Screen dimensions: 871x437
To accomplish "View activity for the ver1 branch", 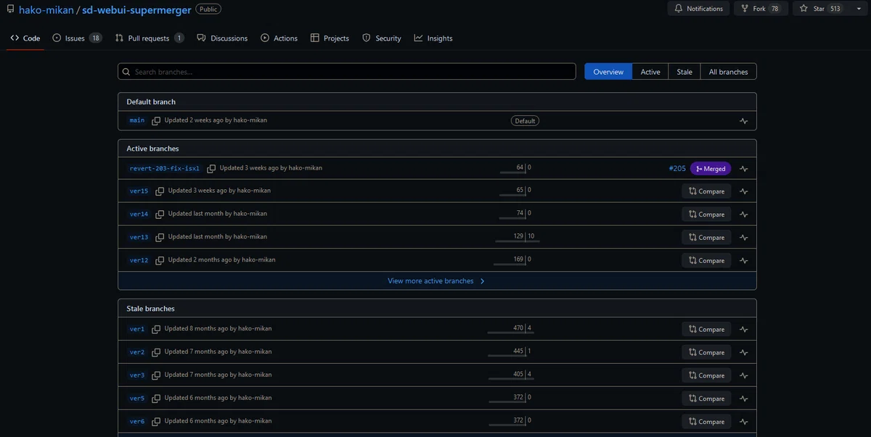I will pos(743,329).
